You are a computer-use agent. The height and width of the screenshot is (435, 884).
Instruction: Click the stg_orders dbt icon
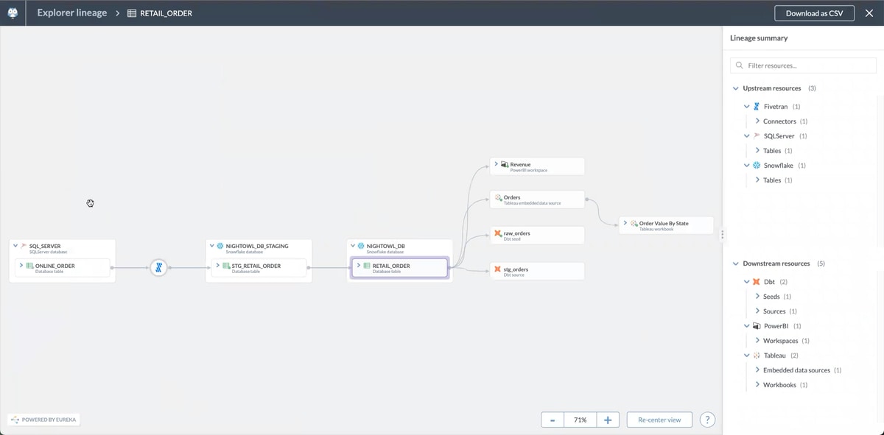point(499,269)
